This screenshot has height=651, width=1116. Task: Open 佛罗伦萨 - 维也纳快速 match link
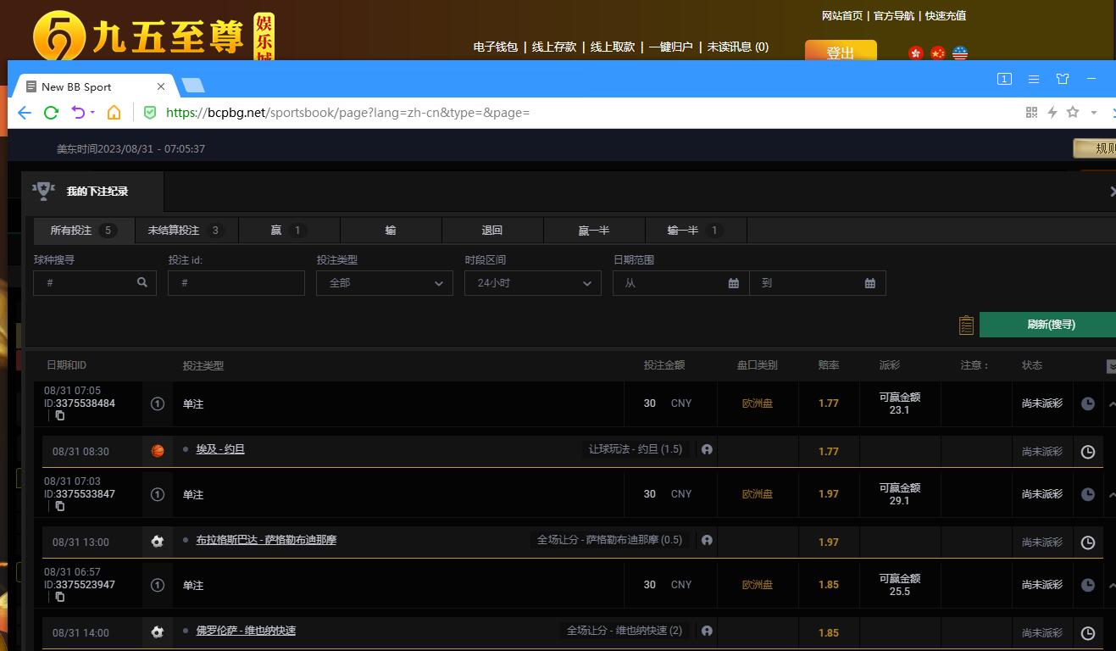[246, 631]
